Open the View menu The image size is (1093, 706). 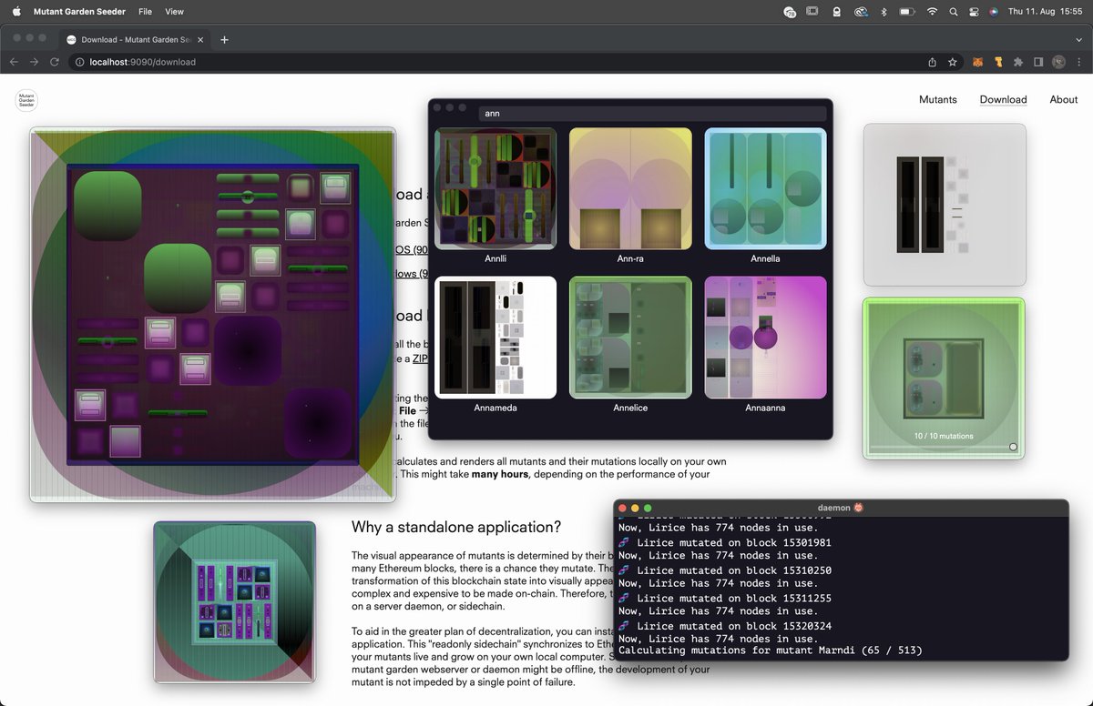pyautogui.click(x=174, y=12)
